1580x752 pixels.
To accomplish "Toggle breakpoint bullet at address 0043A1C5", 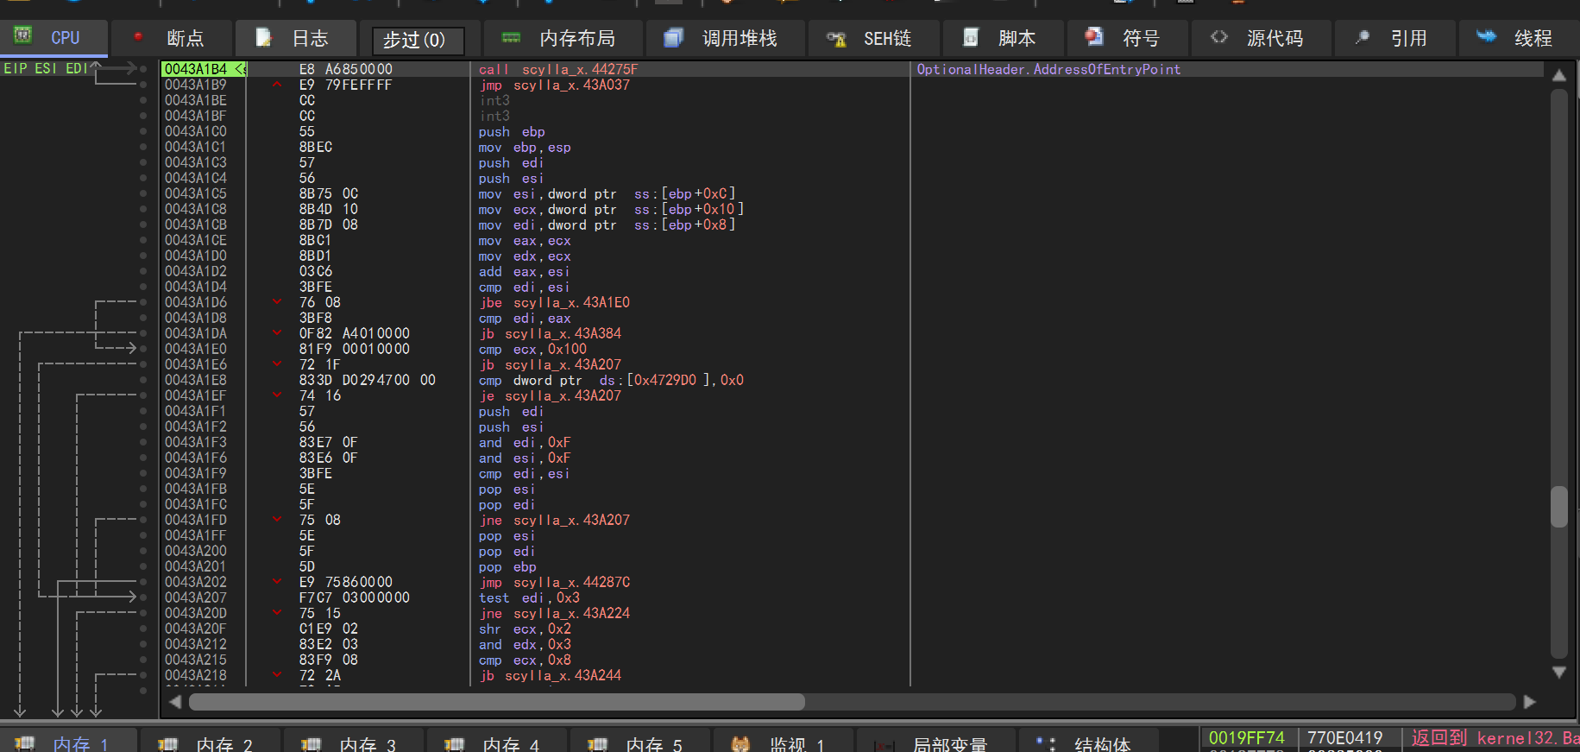I will [143, 193].
